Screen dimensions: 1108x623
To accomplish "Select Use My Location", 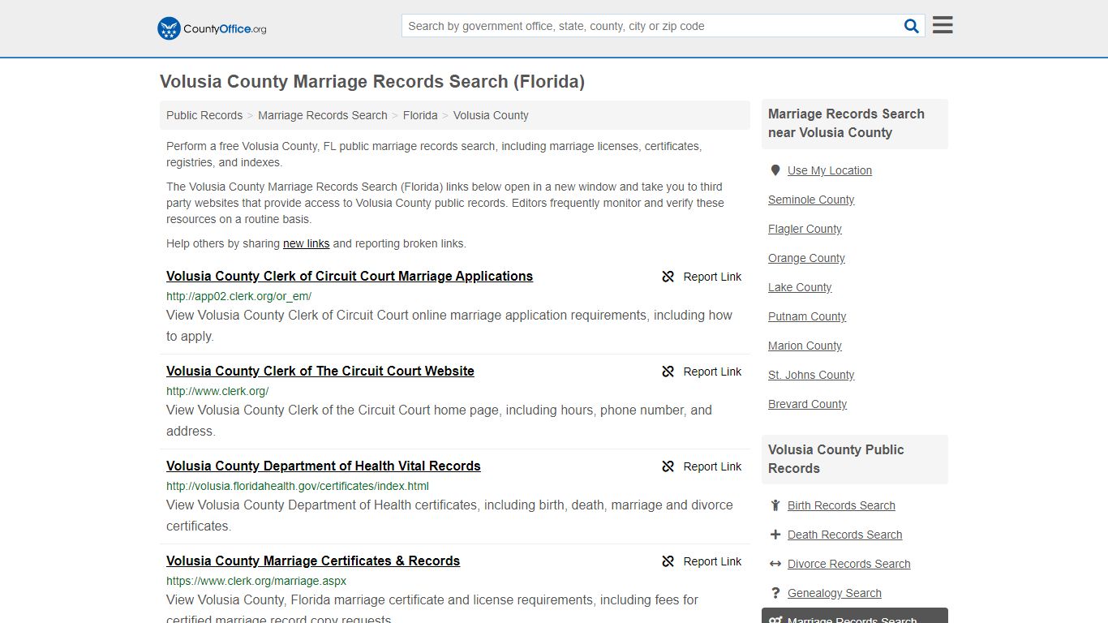I will (x=830, y=170).
